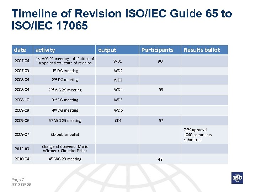Click the '3rd WG 29 meeting' activity cell
256x192 pixels.
64,121
